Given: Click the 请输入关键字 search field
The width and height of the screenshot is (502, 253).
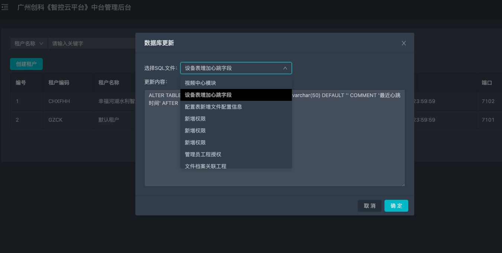Looking at the screenshot, I should [93, 43].
